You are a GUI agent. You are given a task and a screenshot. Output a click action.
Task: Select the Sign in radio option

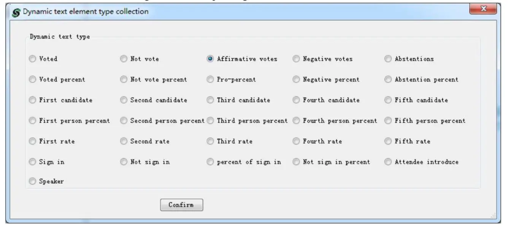(33, 162)
